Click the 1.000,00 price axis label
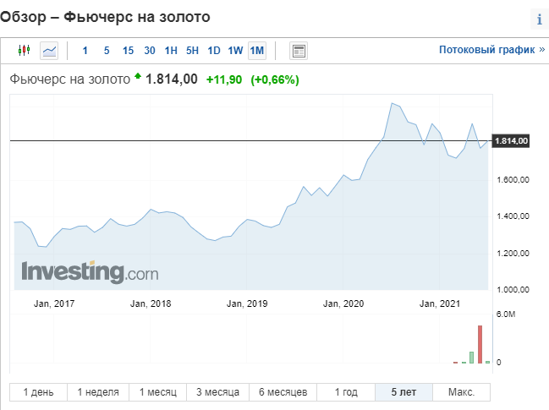The width and height of the screenshot is (549, 410). click(x=513, y=290)
